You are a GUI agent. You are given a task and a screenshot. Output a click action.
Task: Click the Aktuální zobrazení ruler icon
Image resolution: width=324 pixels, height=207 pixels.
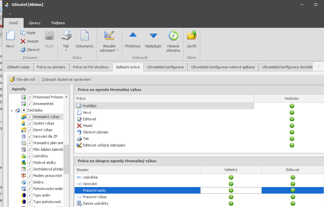point(109,36)
